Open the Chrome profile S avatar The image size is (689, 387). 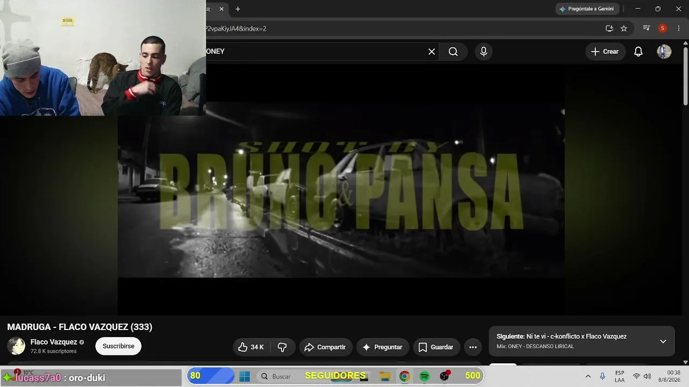[663, 28]
